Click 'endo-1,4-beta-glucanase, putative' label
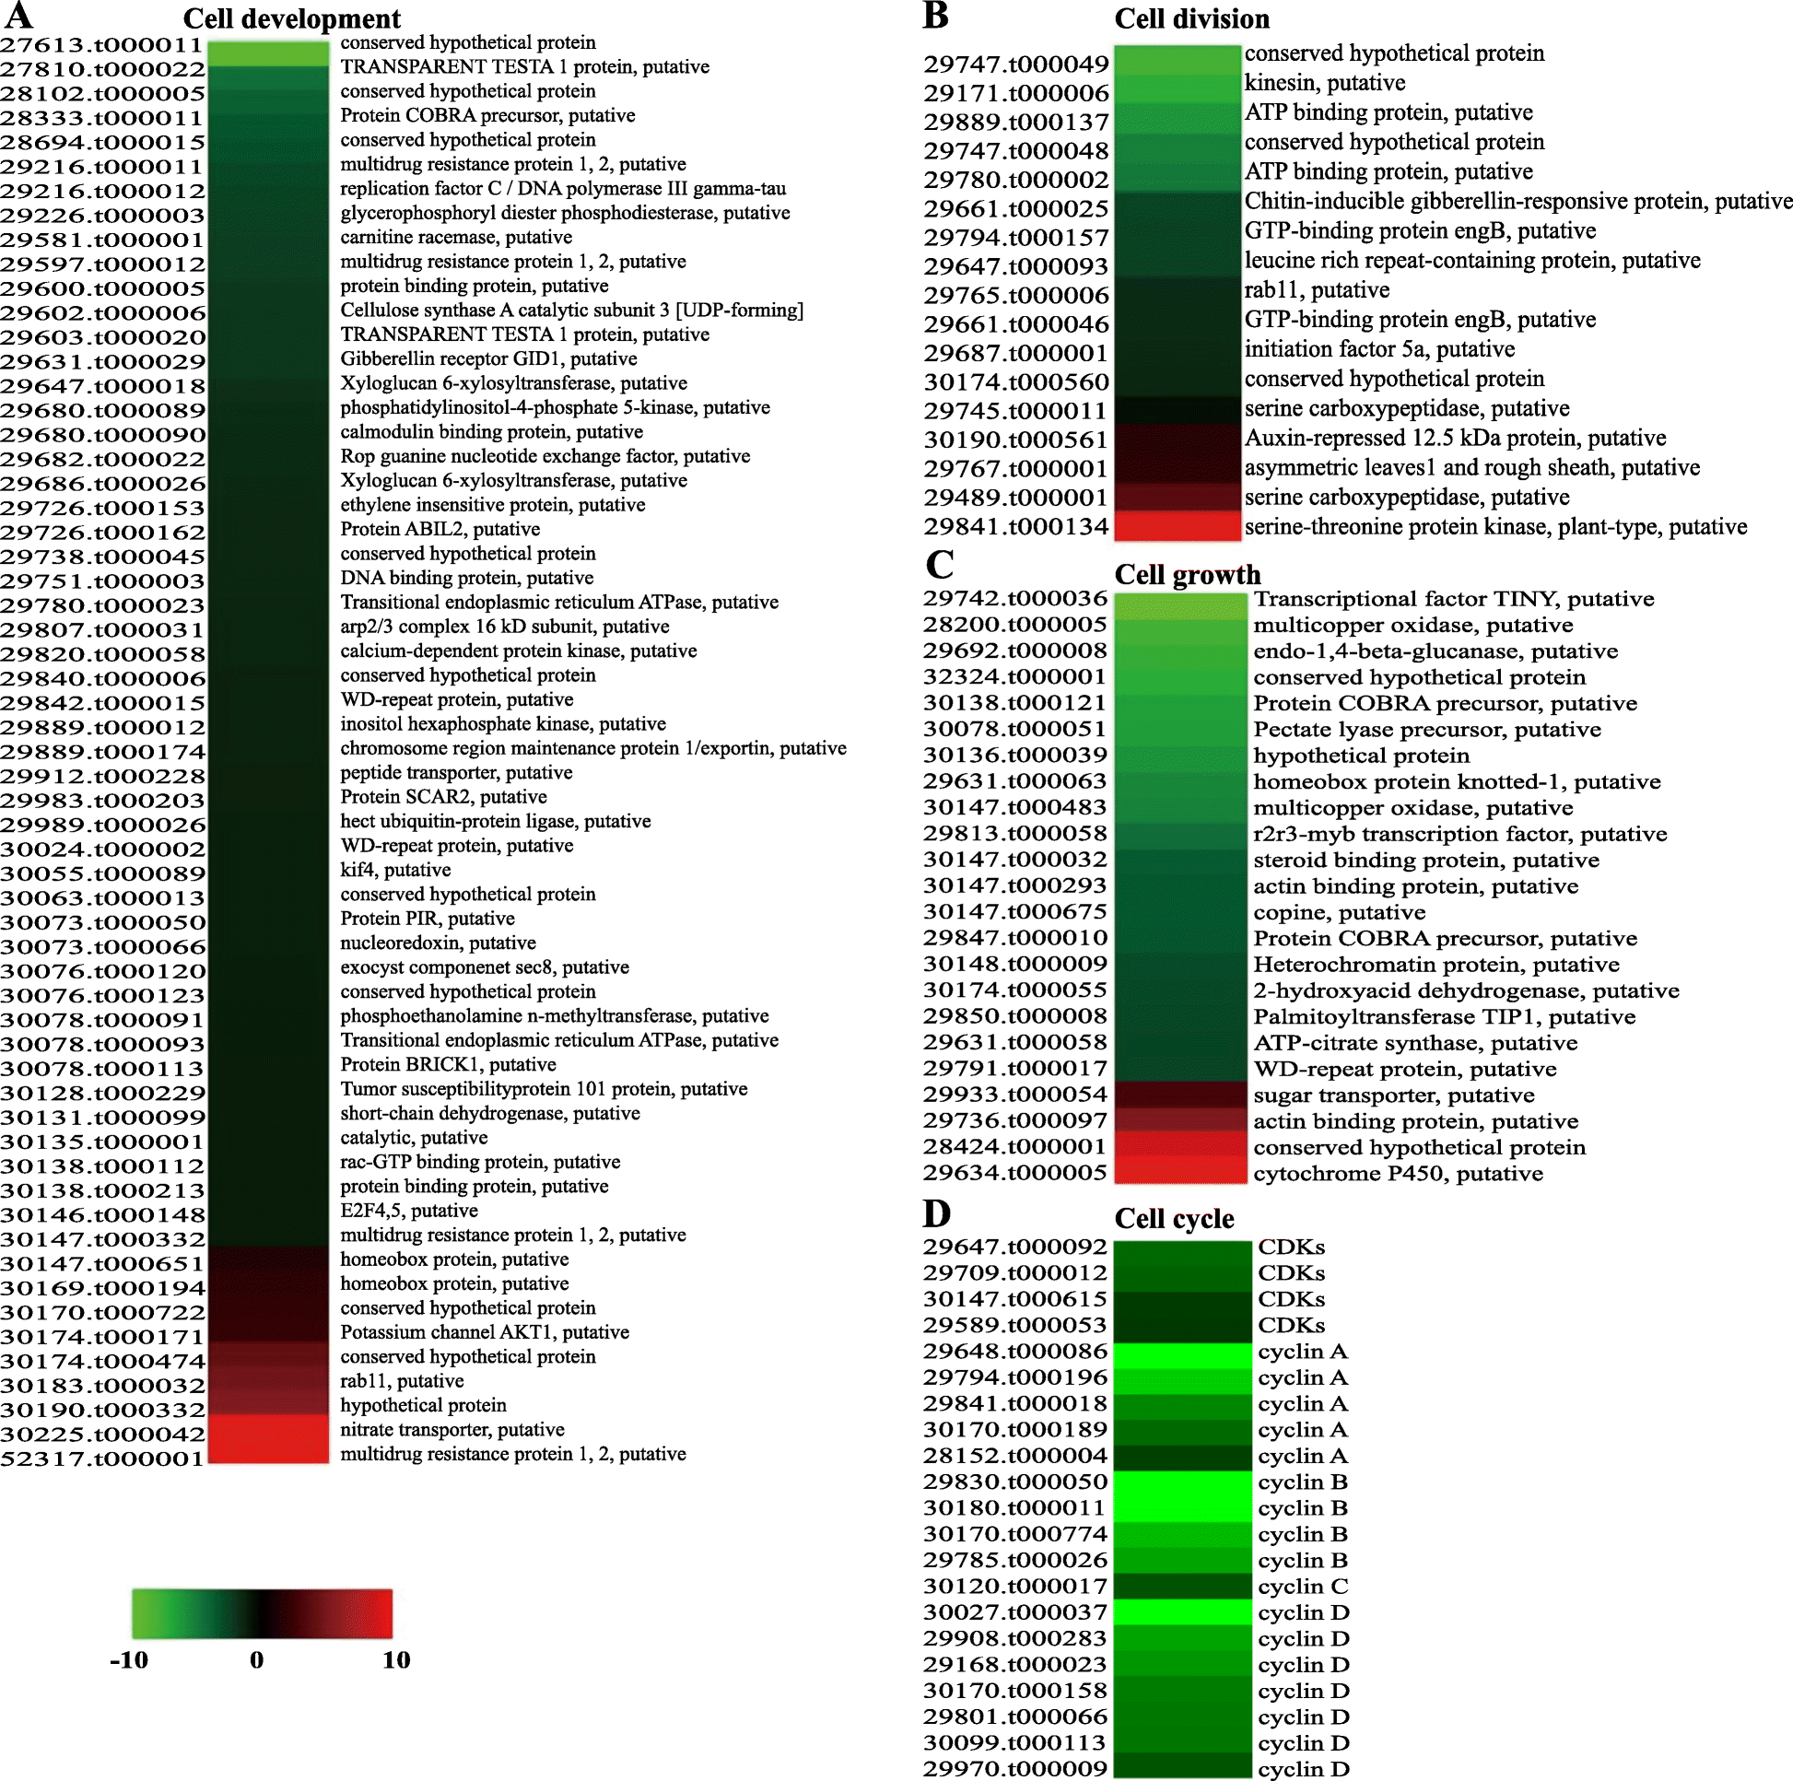Screen dimensions: 1793x1781 [x=1436, y=651]
